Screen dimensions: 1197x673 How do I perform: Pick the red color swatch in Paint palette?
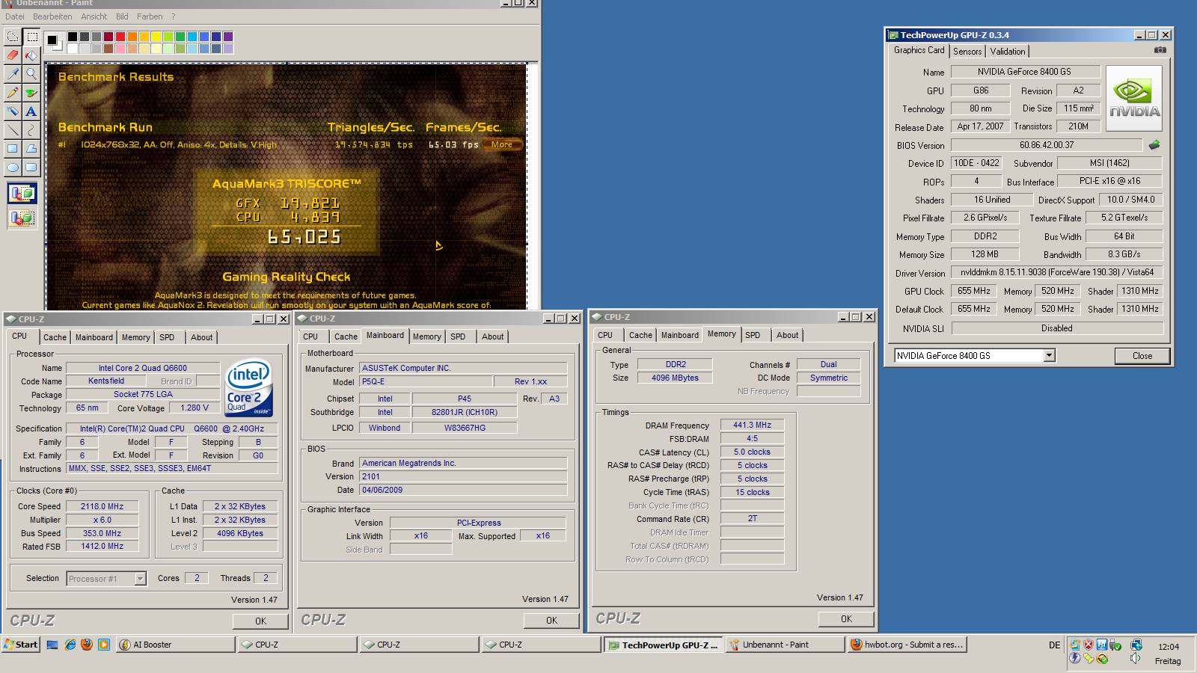[x=121, y=36]
